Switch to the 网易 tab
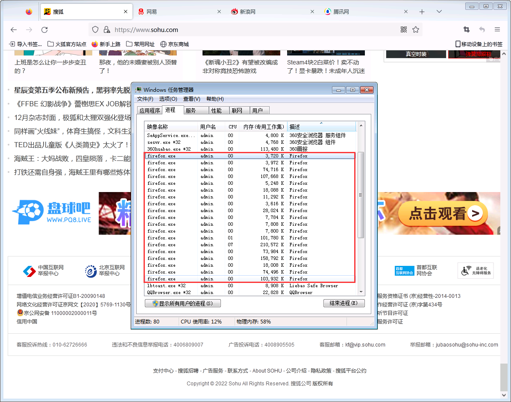 coord(180,12)
